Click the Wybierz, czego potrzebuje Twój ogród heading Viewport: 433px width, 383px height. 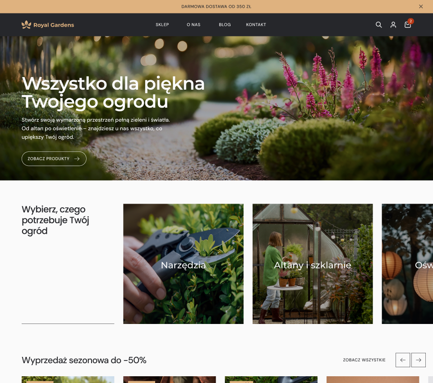55,220
